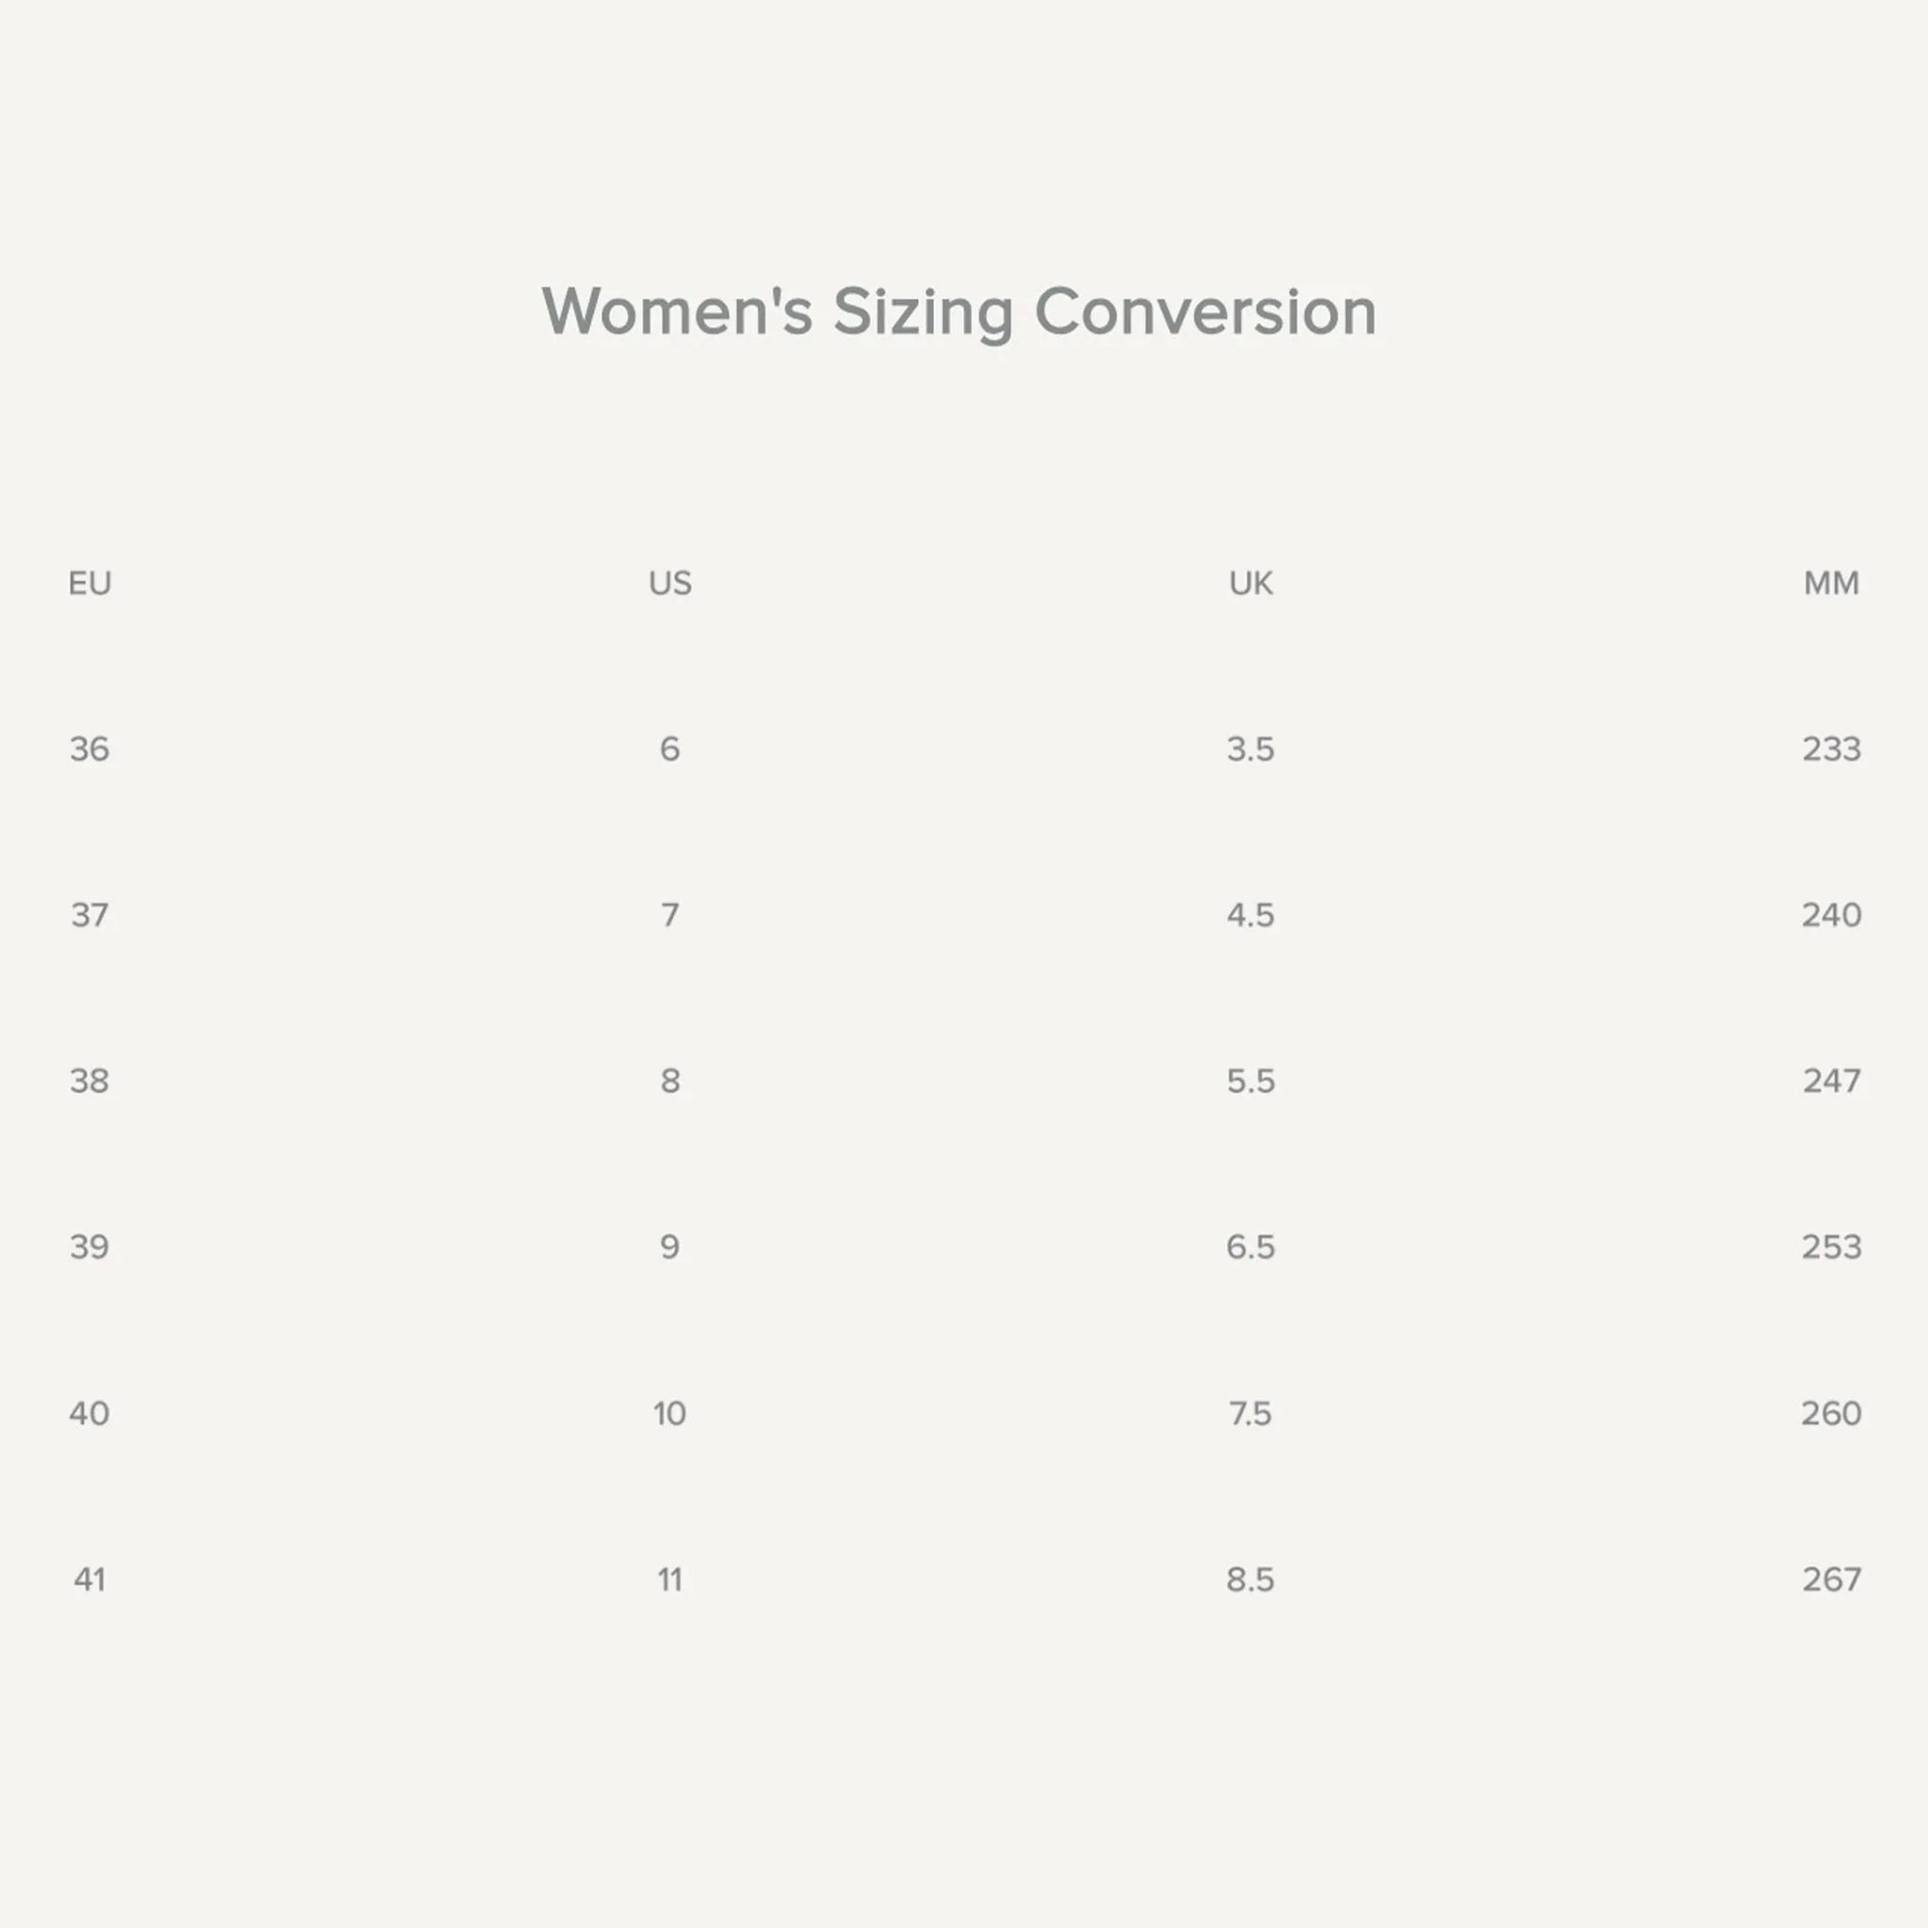Click UK size 3.5
The image size is (1928, 1928).
pyautogui.click(x=1250, y=748)
